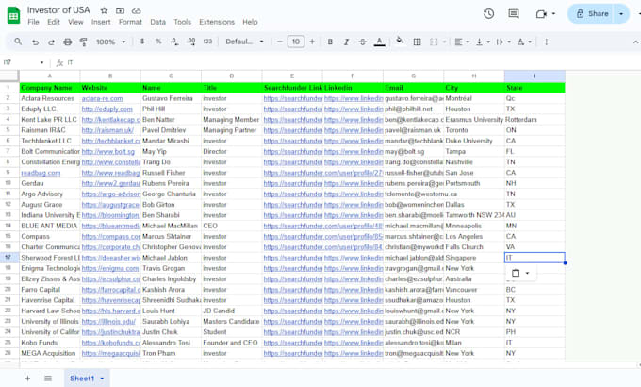This screenshot has width=641, height=387.
Task: Select column A header
Action: coord(49,76)
